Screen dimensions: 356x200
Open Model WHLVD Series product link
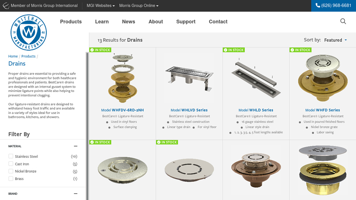[189, 110]
